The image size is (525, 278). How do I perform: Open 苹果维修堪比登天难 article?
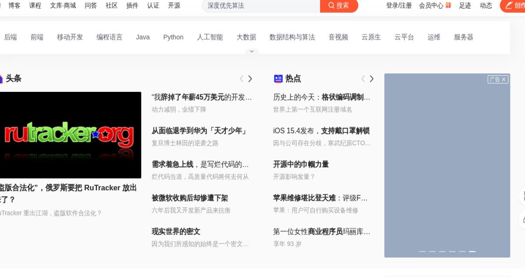pos(321,198)
